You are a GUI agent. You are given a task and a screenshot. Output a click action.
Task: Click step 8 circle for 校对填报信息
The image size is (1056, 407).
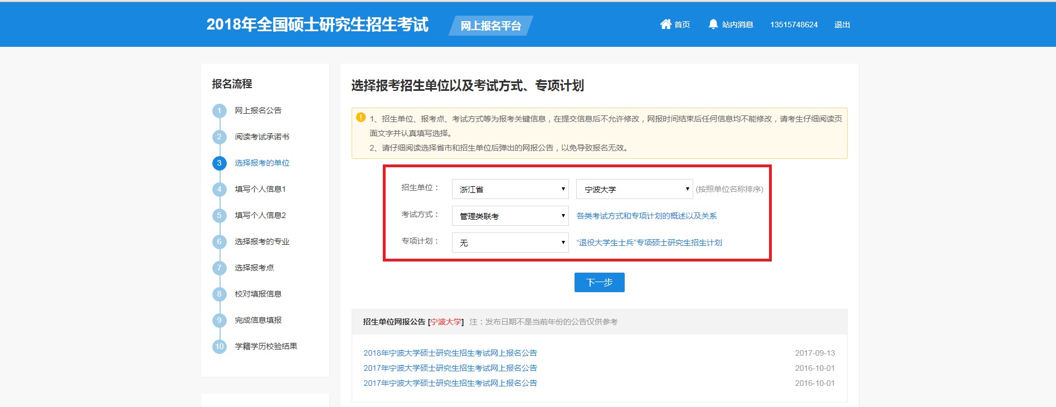click(x=220, y=294)
